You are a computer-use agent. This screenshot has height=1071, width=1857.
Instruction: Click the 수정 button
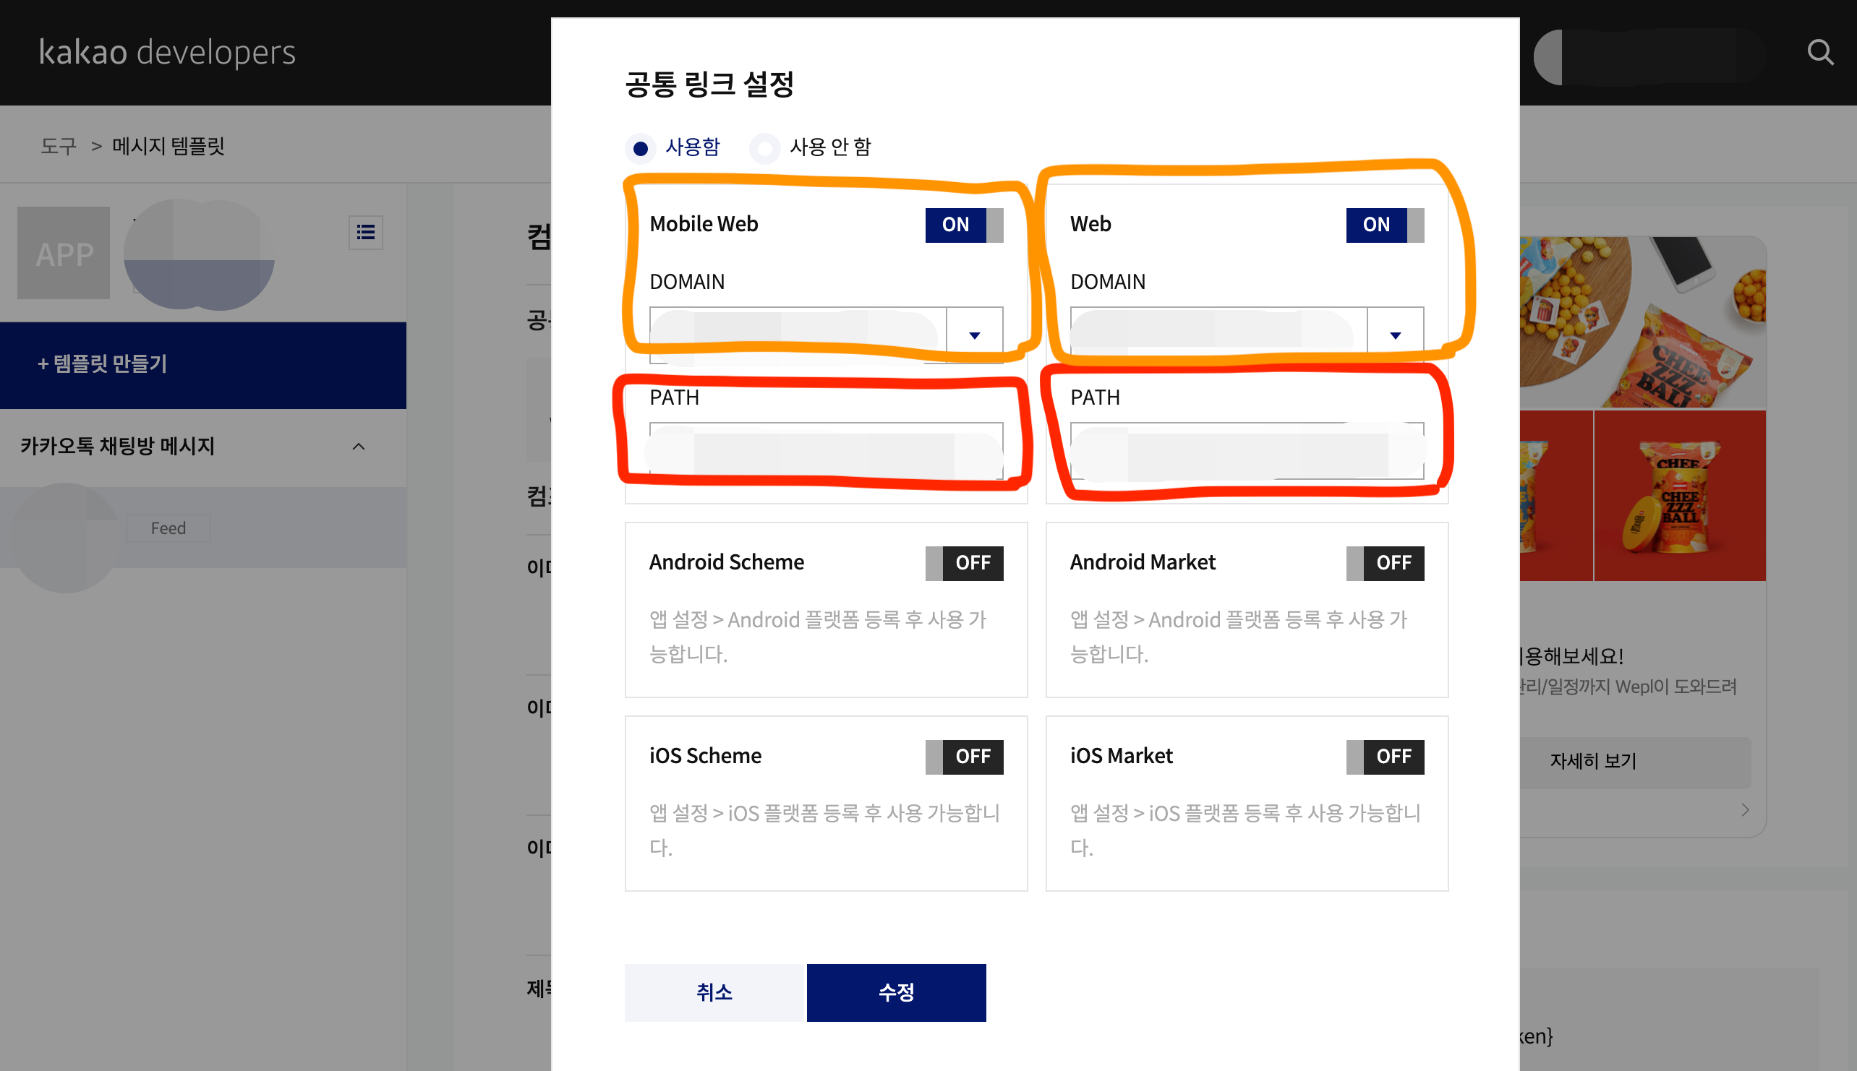pos(896,992)
